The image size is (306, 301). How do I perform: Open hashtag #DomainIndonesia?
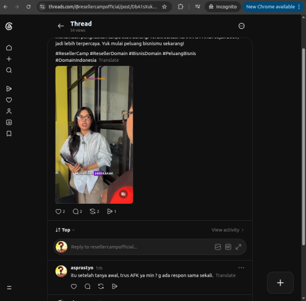[76, 60]
